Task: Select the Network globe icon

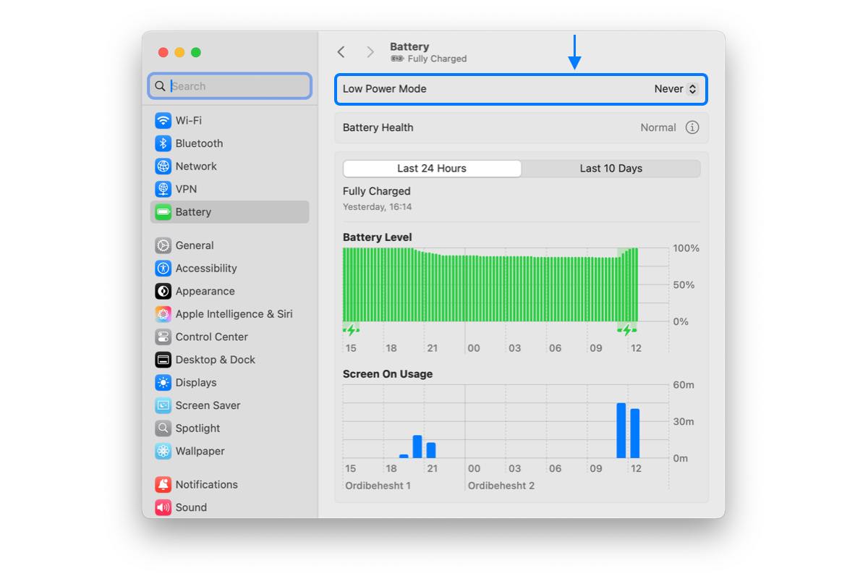Action: pyautogui.click(x=163, y=166)
